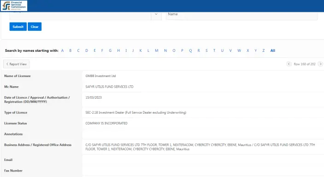Go to previous row arrow icon

click(x=289, y=64)
